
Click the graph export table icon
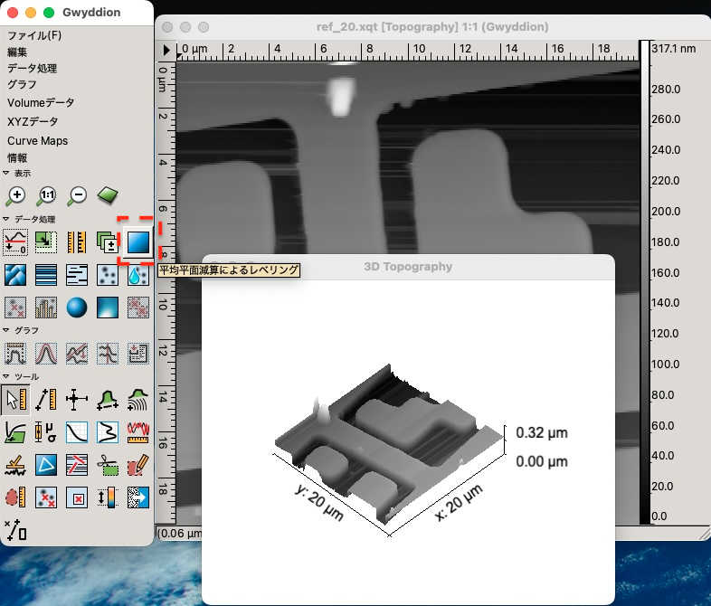pos(138,354)
